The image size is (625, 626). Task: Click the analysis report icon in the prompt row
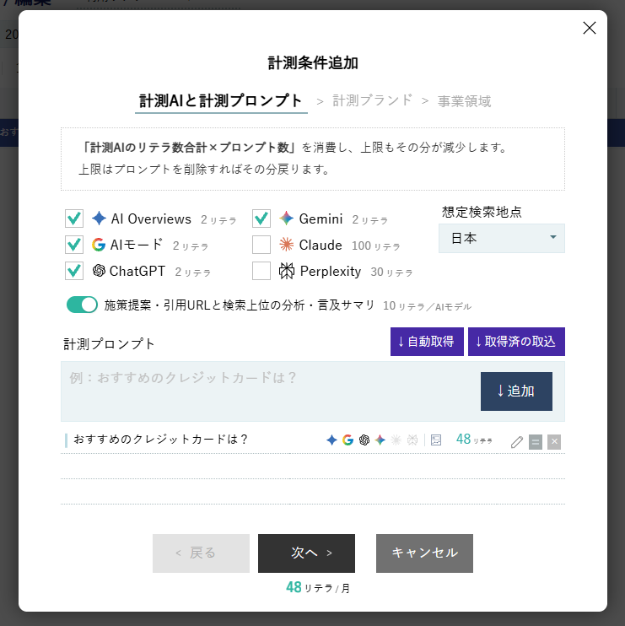coord(436,440)
